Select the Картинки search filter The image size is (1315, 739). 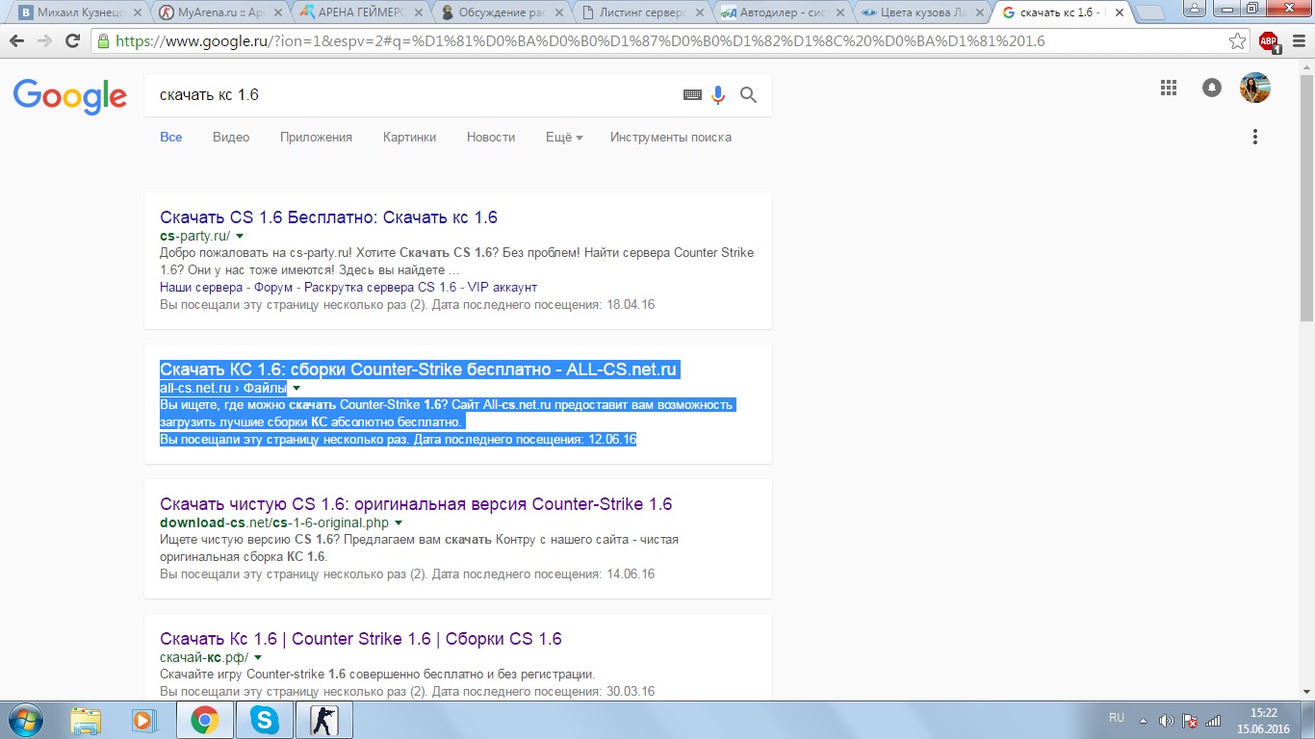[409, 138]
